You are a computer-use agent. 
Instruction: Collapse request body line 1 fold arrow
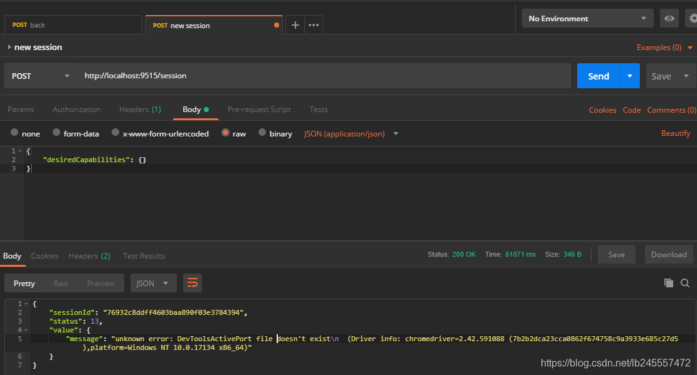click(x=20, y=152)
